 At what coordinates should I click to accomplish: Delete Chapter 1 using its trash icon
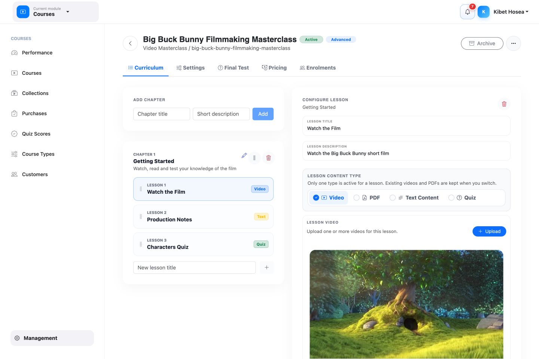[268, 158]
